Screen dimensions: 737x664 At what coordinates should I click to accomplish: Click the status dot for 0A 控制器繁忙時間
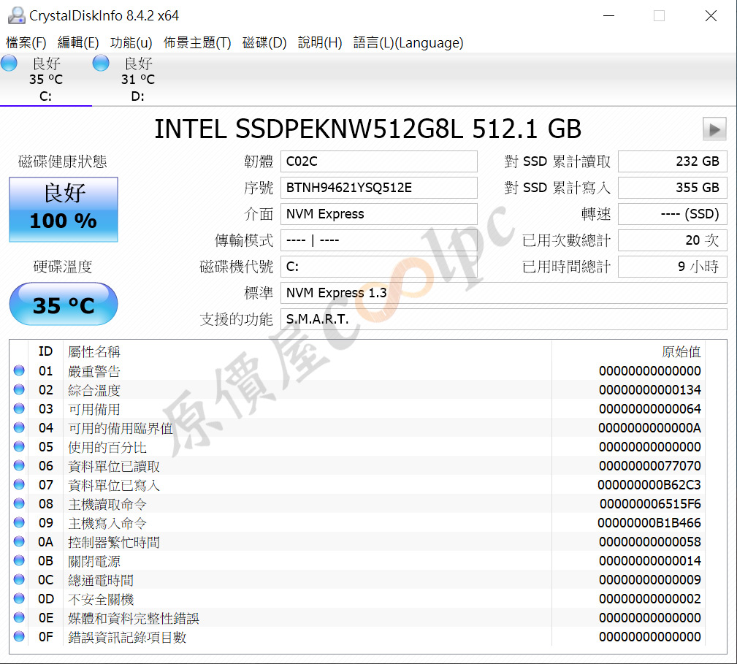pyautogui.click(x=19, y=542)
